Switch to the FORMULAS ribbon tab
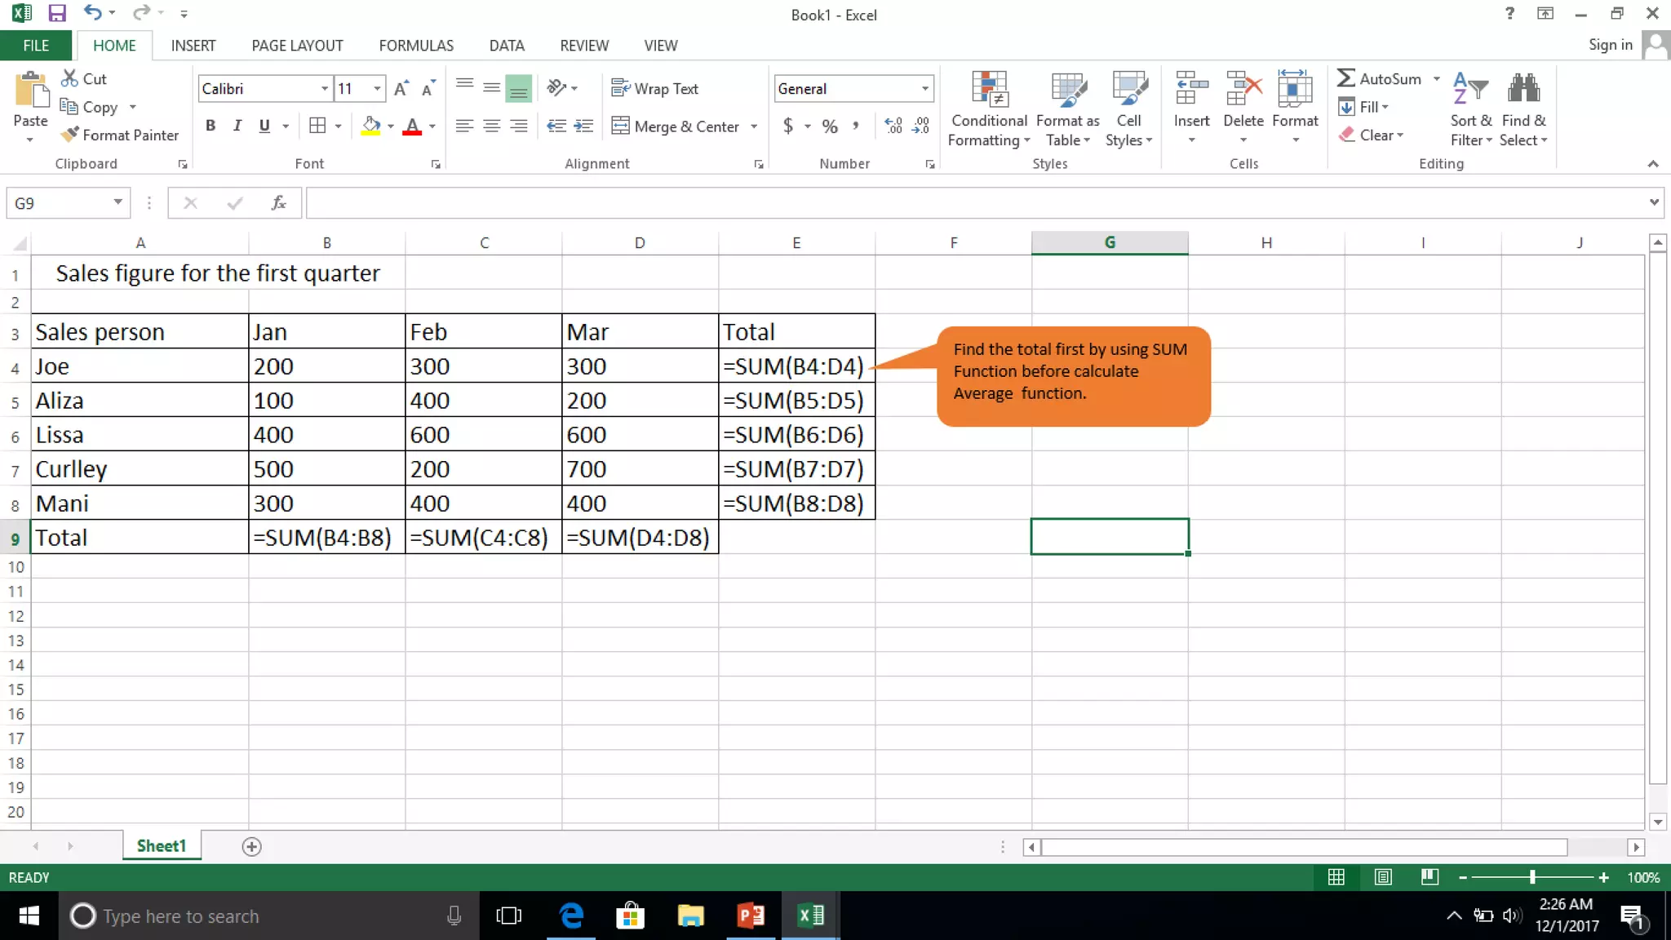This screenshot has width=1671, height=940. point(415,46)
